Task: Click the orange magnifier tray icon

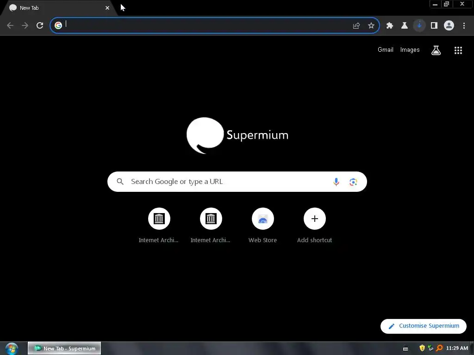Action: 439,349
